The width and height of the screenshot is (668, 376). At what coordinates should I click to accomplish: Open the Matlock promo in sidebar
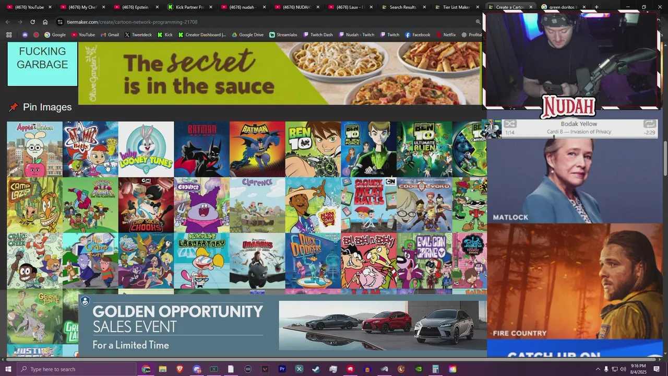click(x=575, y=181)
